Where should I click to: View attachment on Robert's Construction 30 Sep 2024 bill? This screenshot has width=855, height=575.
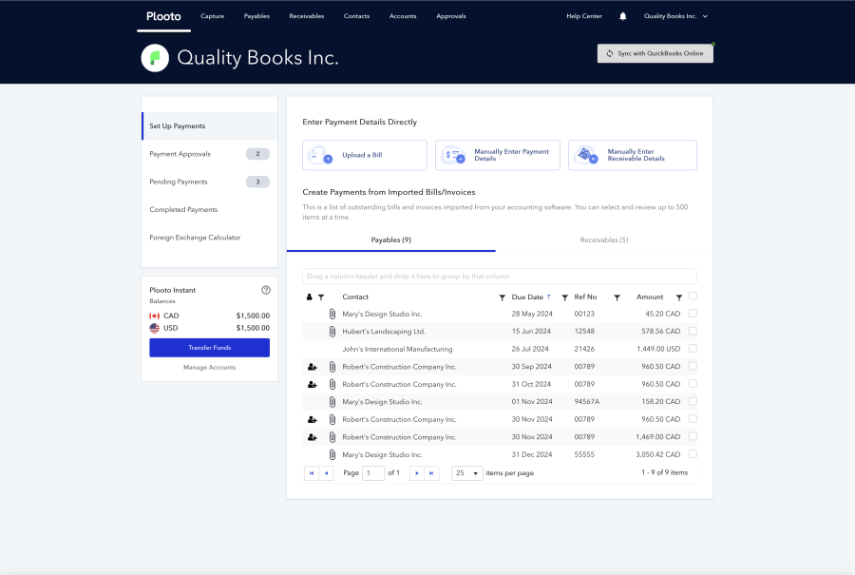point(332,367)
